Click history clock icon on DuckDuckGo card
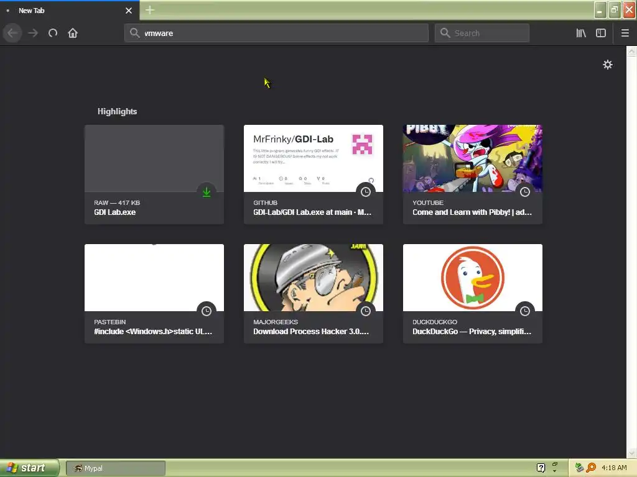Image resolution: width=637 pixels, height=477 pixels. [525, 311]
